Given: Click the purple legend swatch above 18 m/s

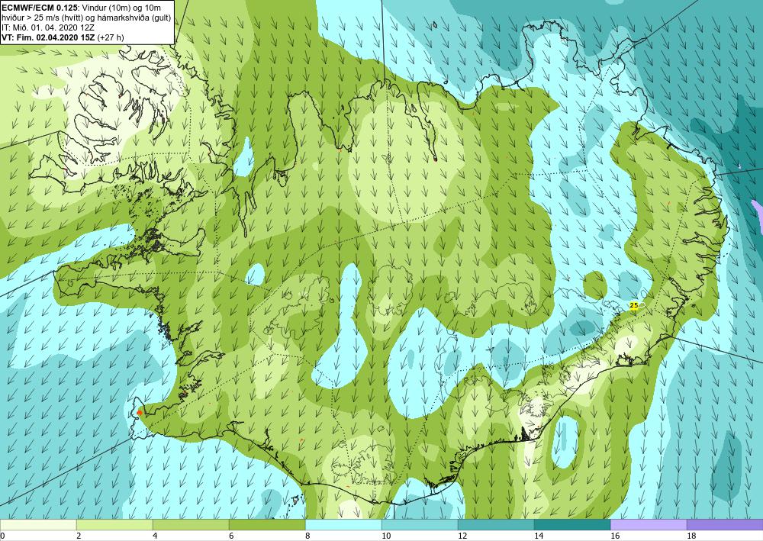Looking at the screenshot, I should click(x=725, y=525).
